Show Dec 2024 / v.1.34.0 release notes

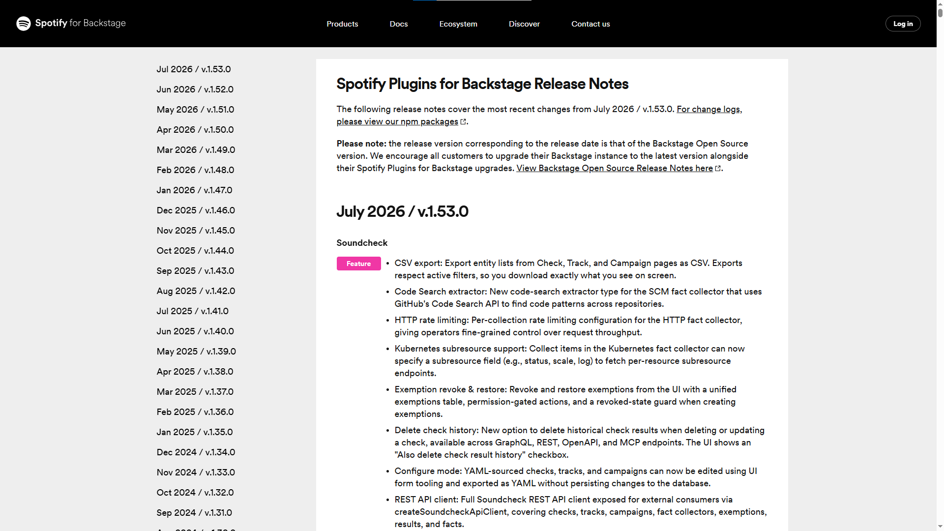[196, 452]
